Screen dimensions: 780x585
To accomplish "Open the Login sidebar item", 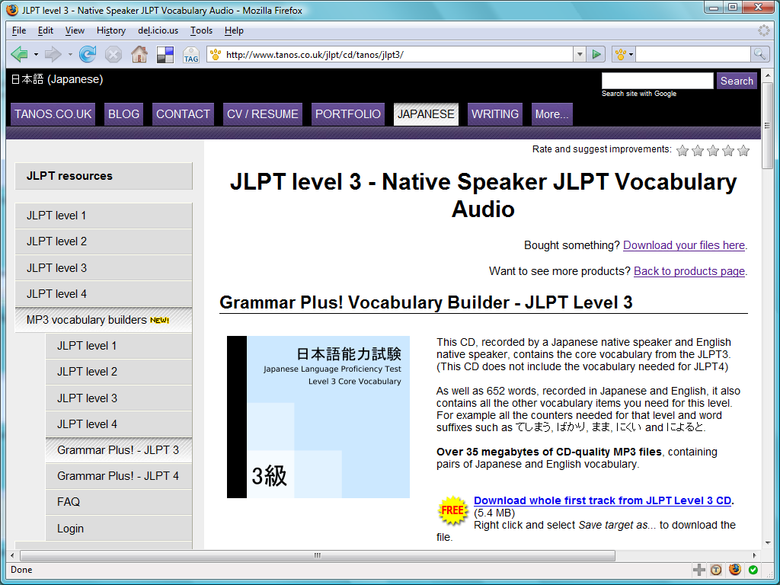I will 119,529.
